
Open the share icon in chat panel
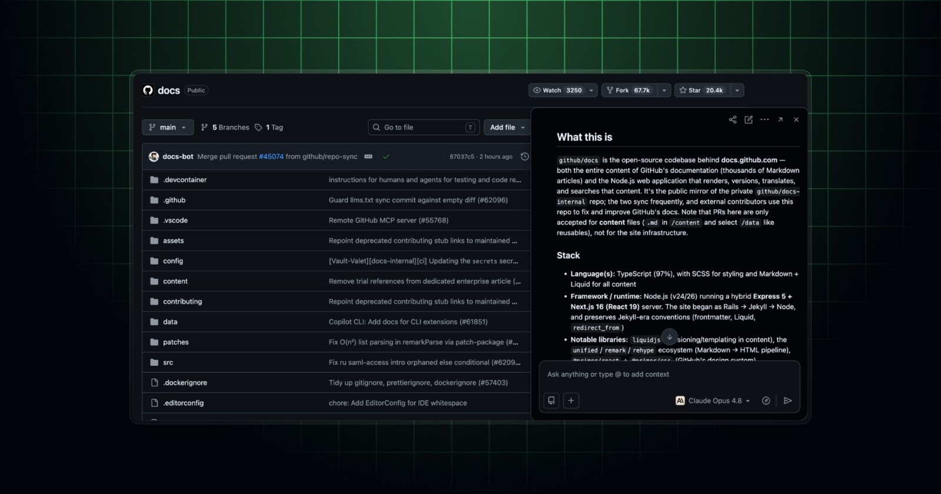(732, 119)
